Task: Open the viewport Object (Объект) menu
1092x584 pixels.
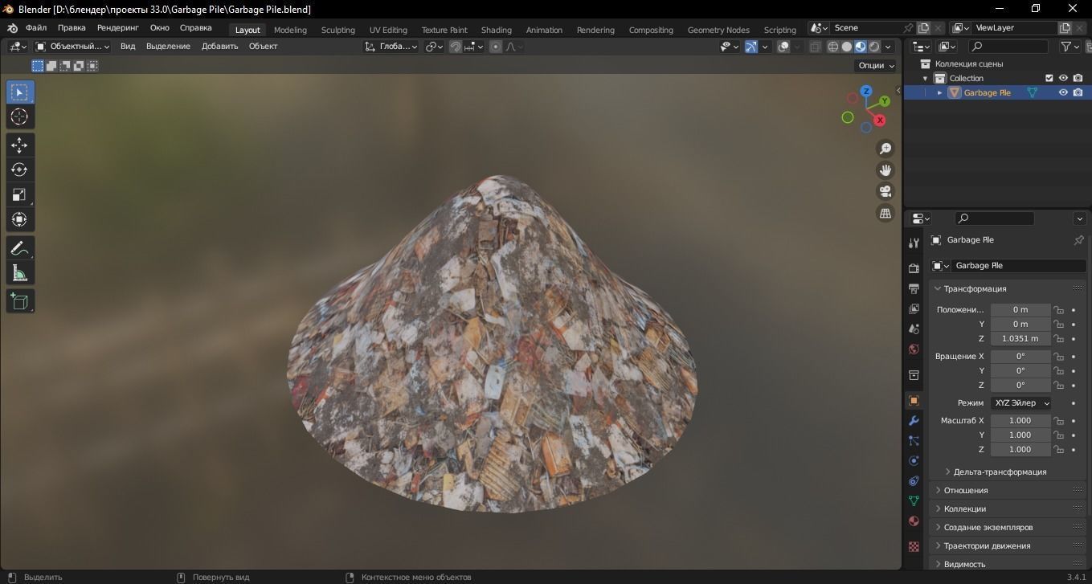Action: [264, 47]
